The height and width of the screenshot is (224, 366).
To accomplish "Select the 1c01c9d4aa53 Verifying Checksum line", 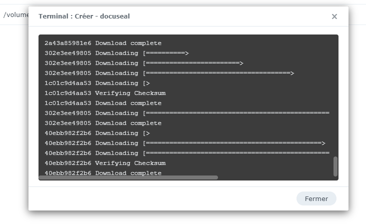I will click(x=105, y=93).
